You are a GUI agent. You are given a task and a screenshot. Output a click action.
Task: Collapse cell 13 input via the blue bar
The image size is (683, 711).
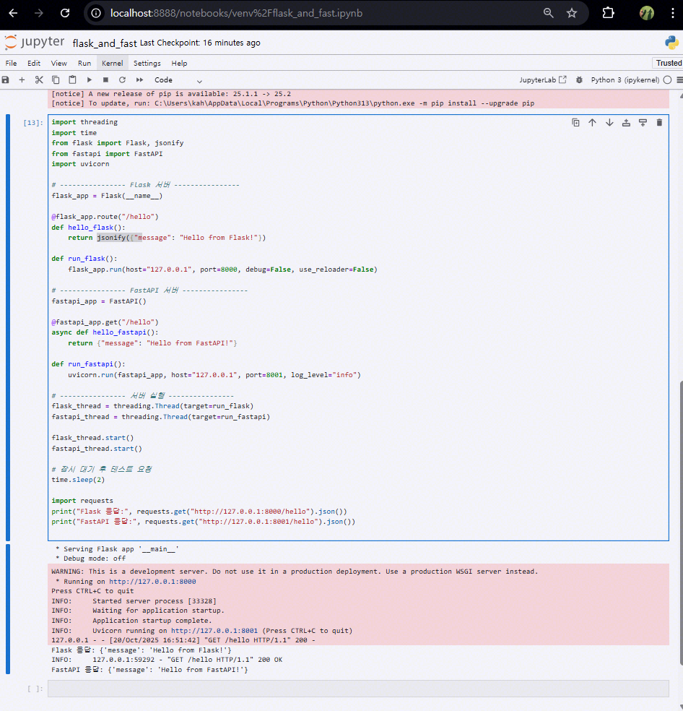click(x=8, y=327)
